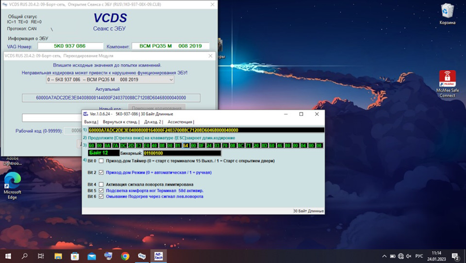This screenshot has width=466, height=263.
Task: Switch to NE-Tech app on taskbar
Action: 158,256
